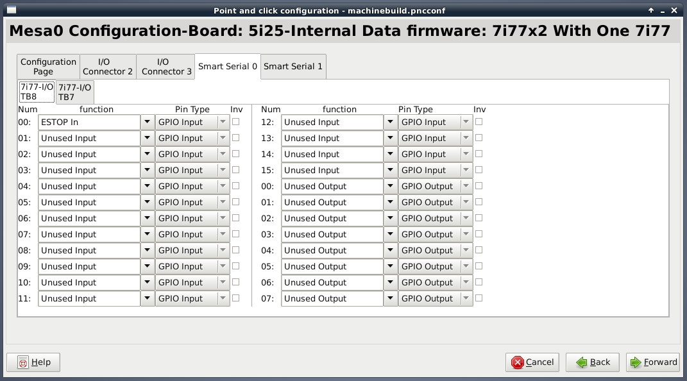Viewport: 687px width, 381px height.
Task: Open the Pin Type dropdown for input 12
Action: (436, 122)
